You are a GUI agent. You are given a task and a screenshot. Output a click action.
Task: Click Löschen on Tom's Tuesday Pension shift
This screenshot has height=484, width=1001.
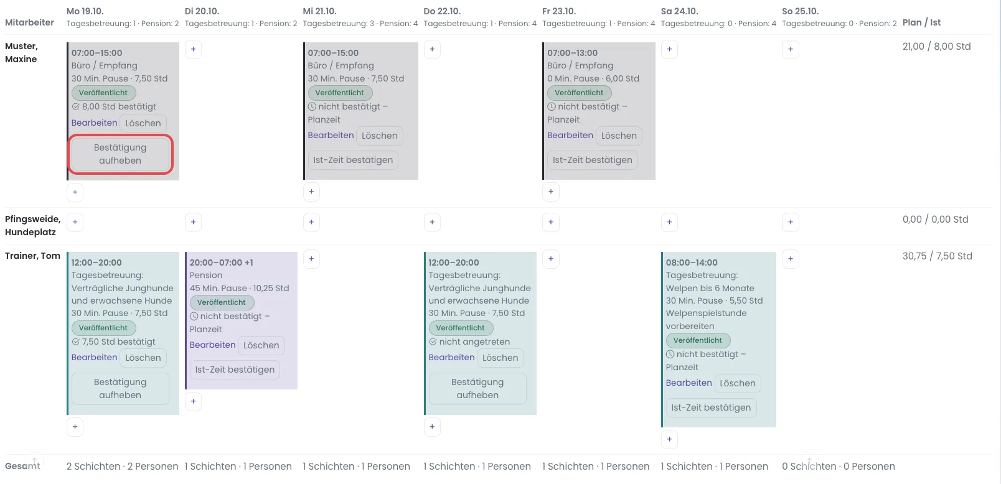coord(261,345)
